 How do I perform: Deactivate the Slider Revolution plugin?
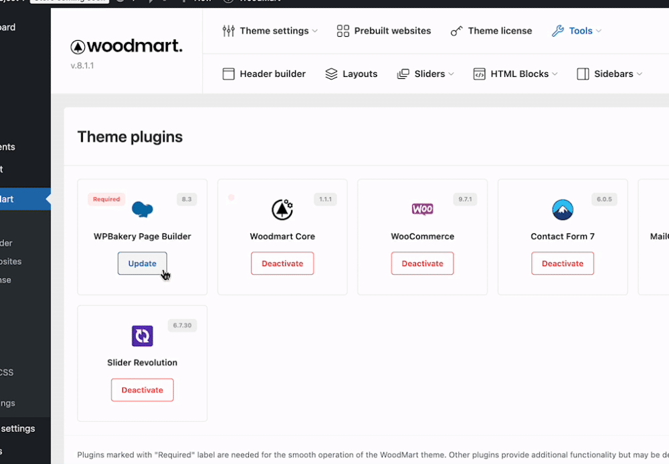tap(142, 390)
